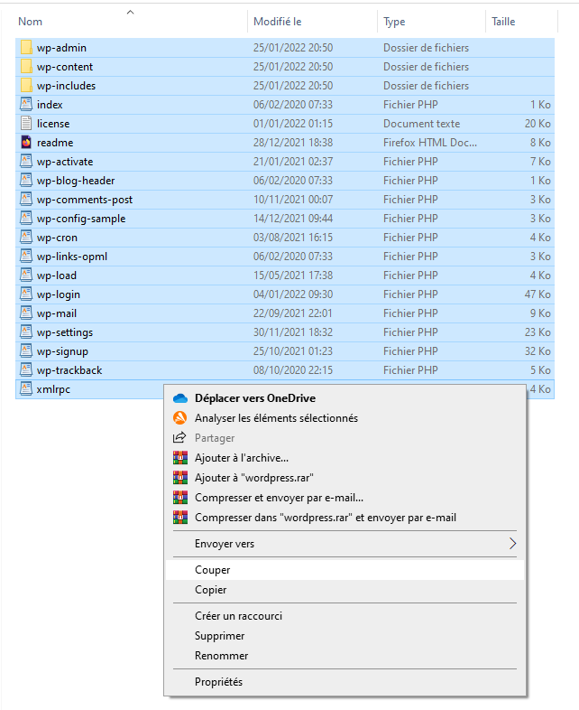Click the share icon next to Partager
The image size is (579, 710).
(179, 437)
